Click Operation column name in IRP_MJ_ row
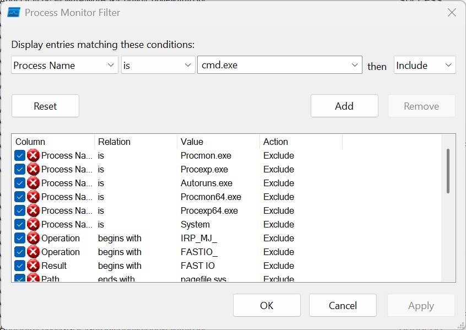The height and width of the screenshot is (330, 466). click(61, 238)
